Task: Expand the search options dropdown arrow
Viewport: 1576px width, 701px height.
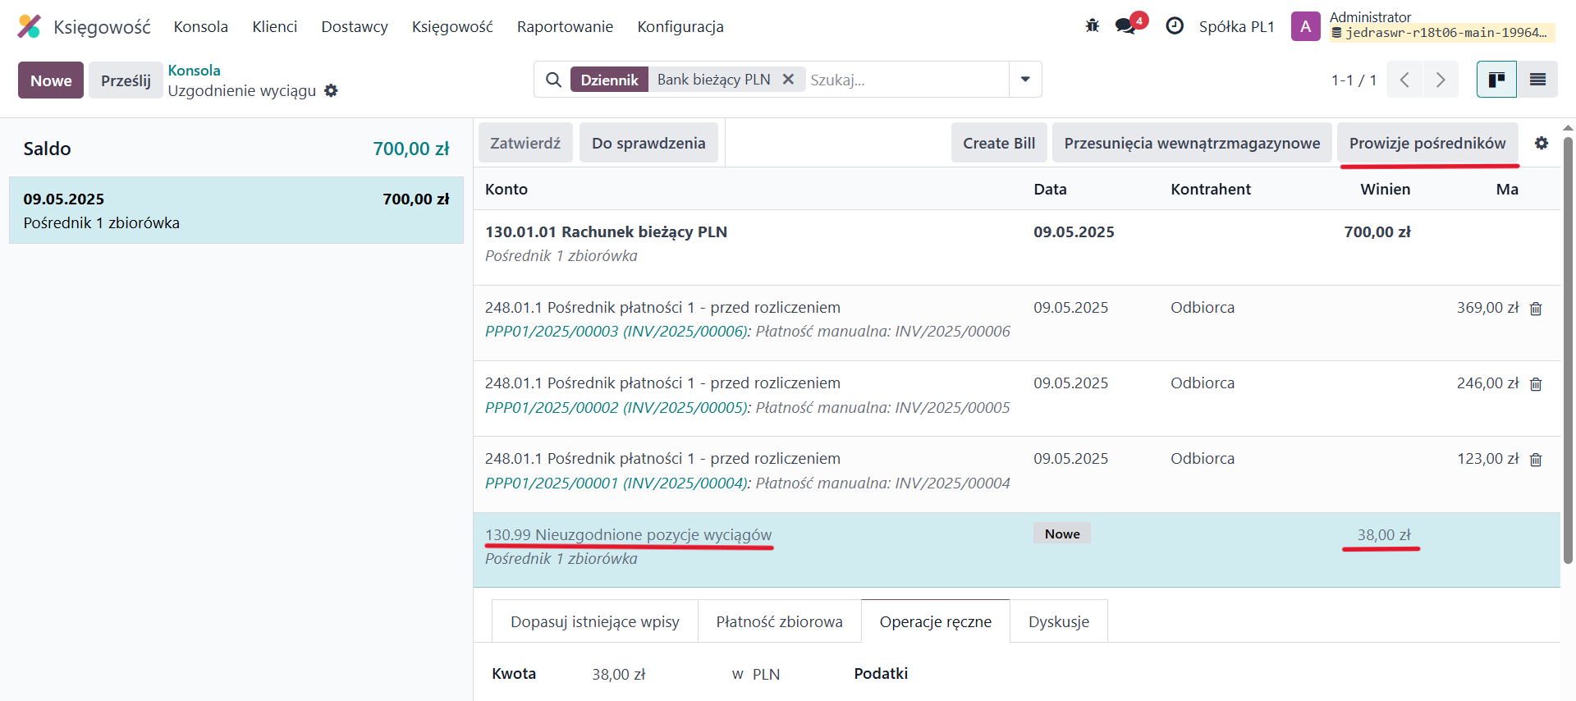Action: [x=1025, y=80]
